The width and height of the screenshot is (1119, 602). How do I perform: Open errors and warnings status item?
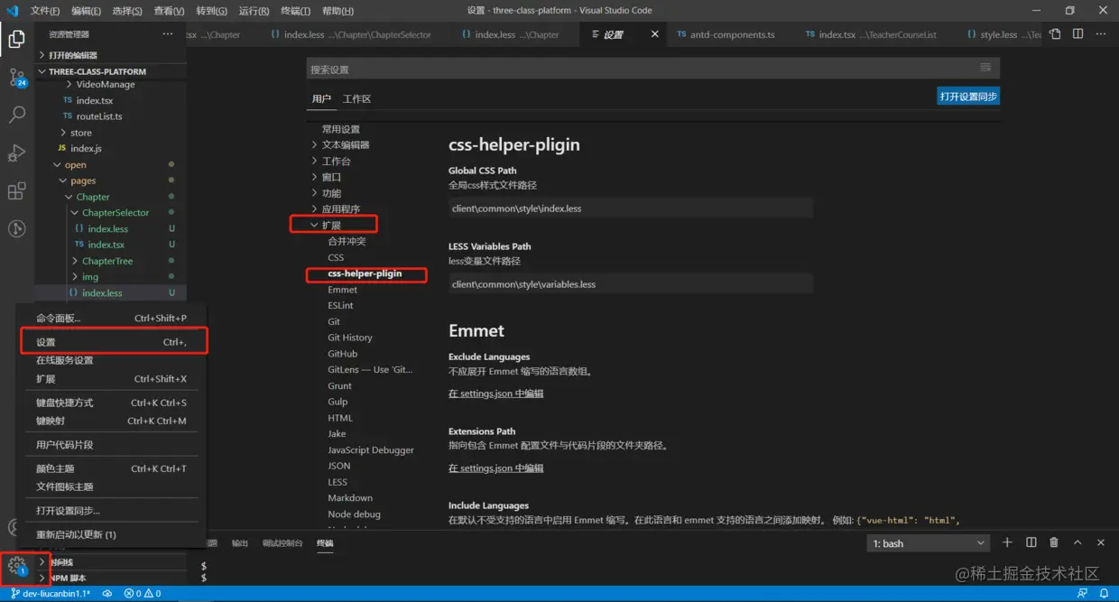143,594
